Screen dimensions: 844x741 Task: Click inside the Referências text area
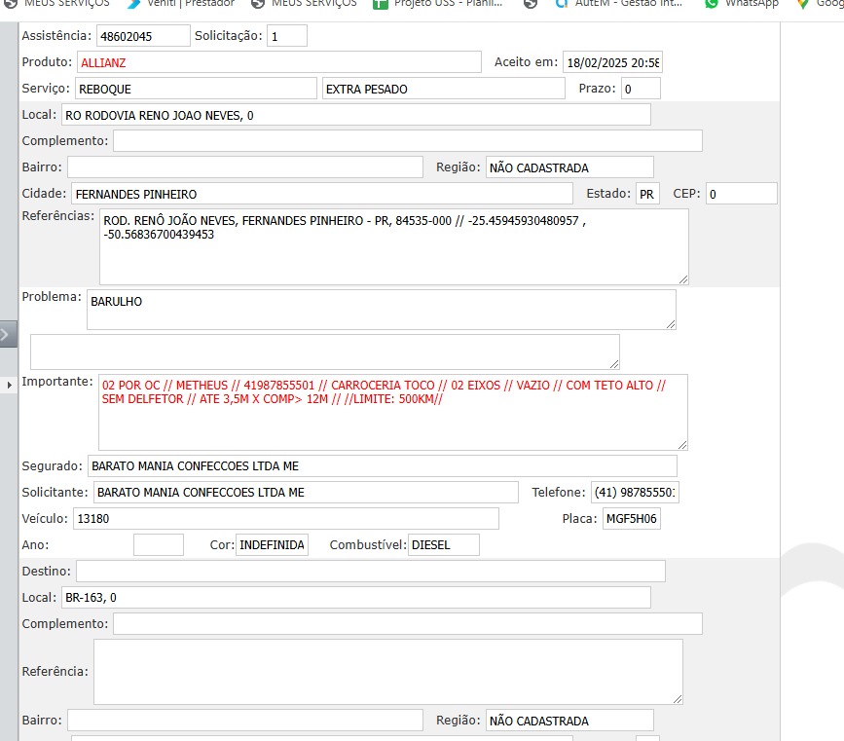[393, 247]
